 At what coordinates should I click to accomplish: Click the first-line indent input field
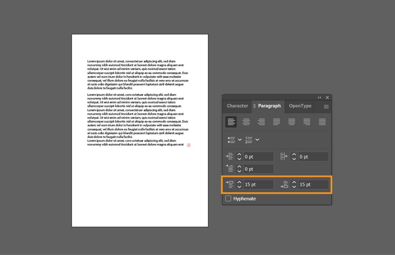click(259, 169)
